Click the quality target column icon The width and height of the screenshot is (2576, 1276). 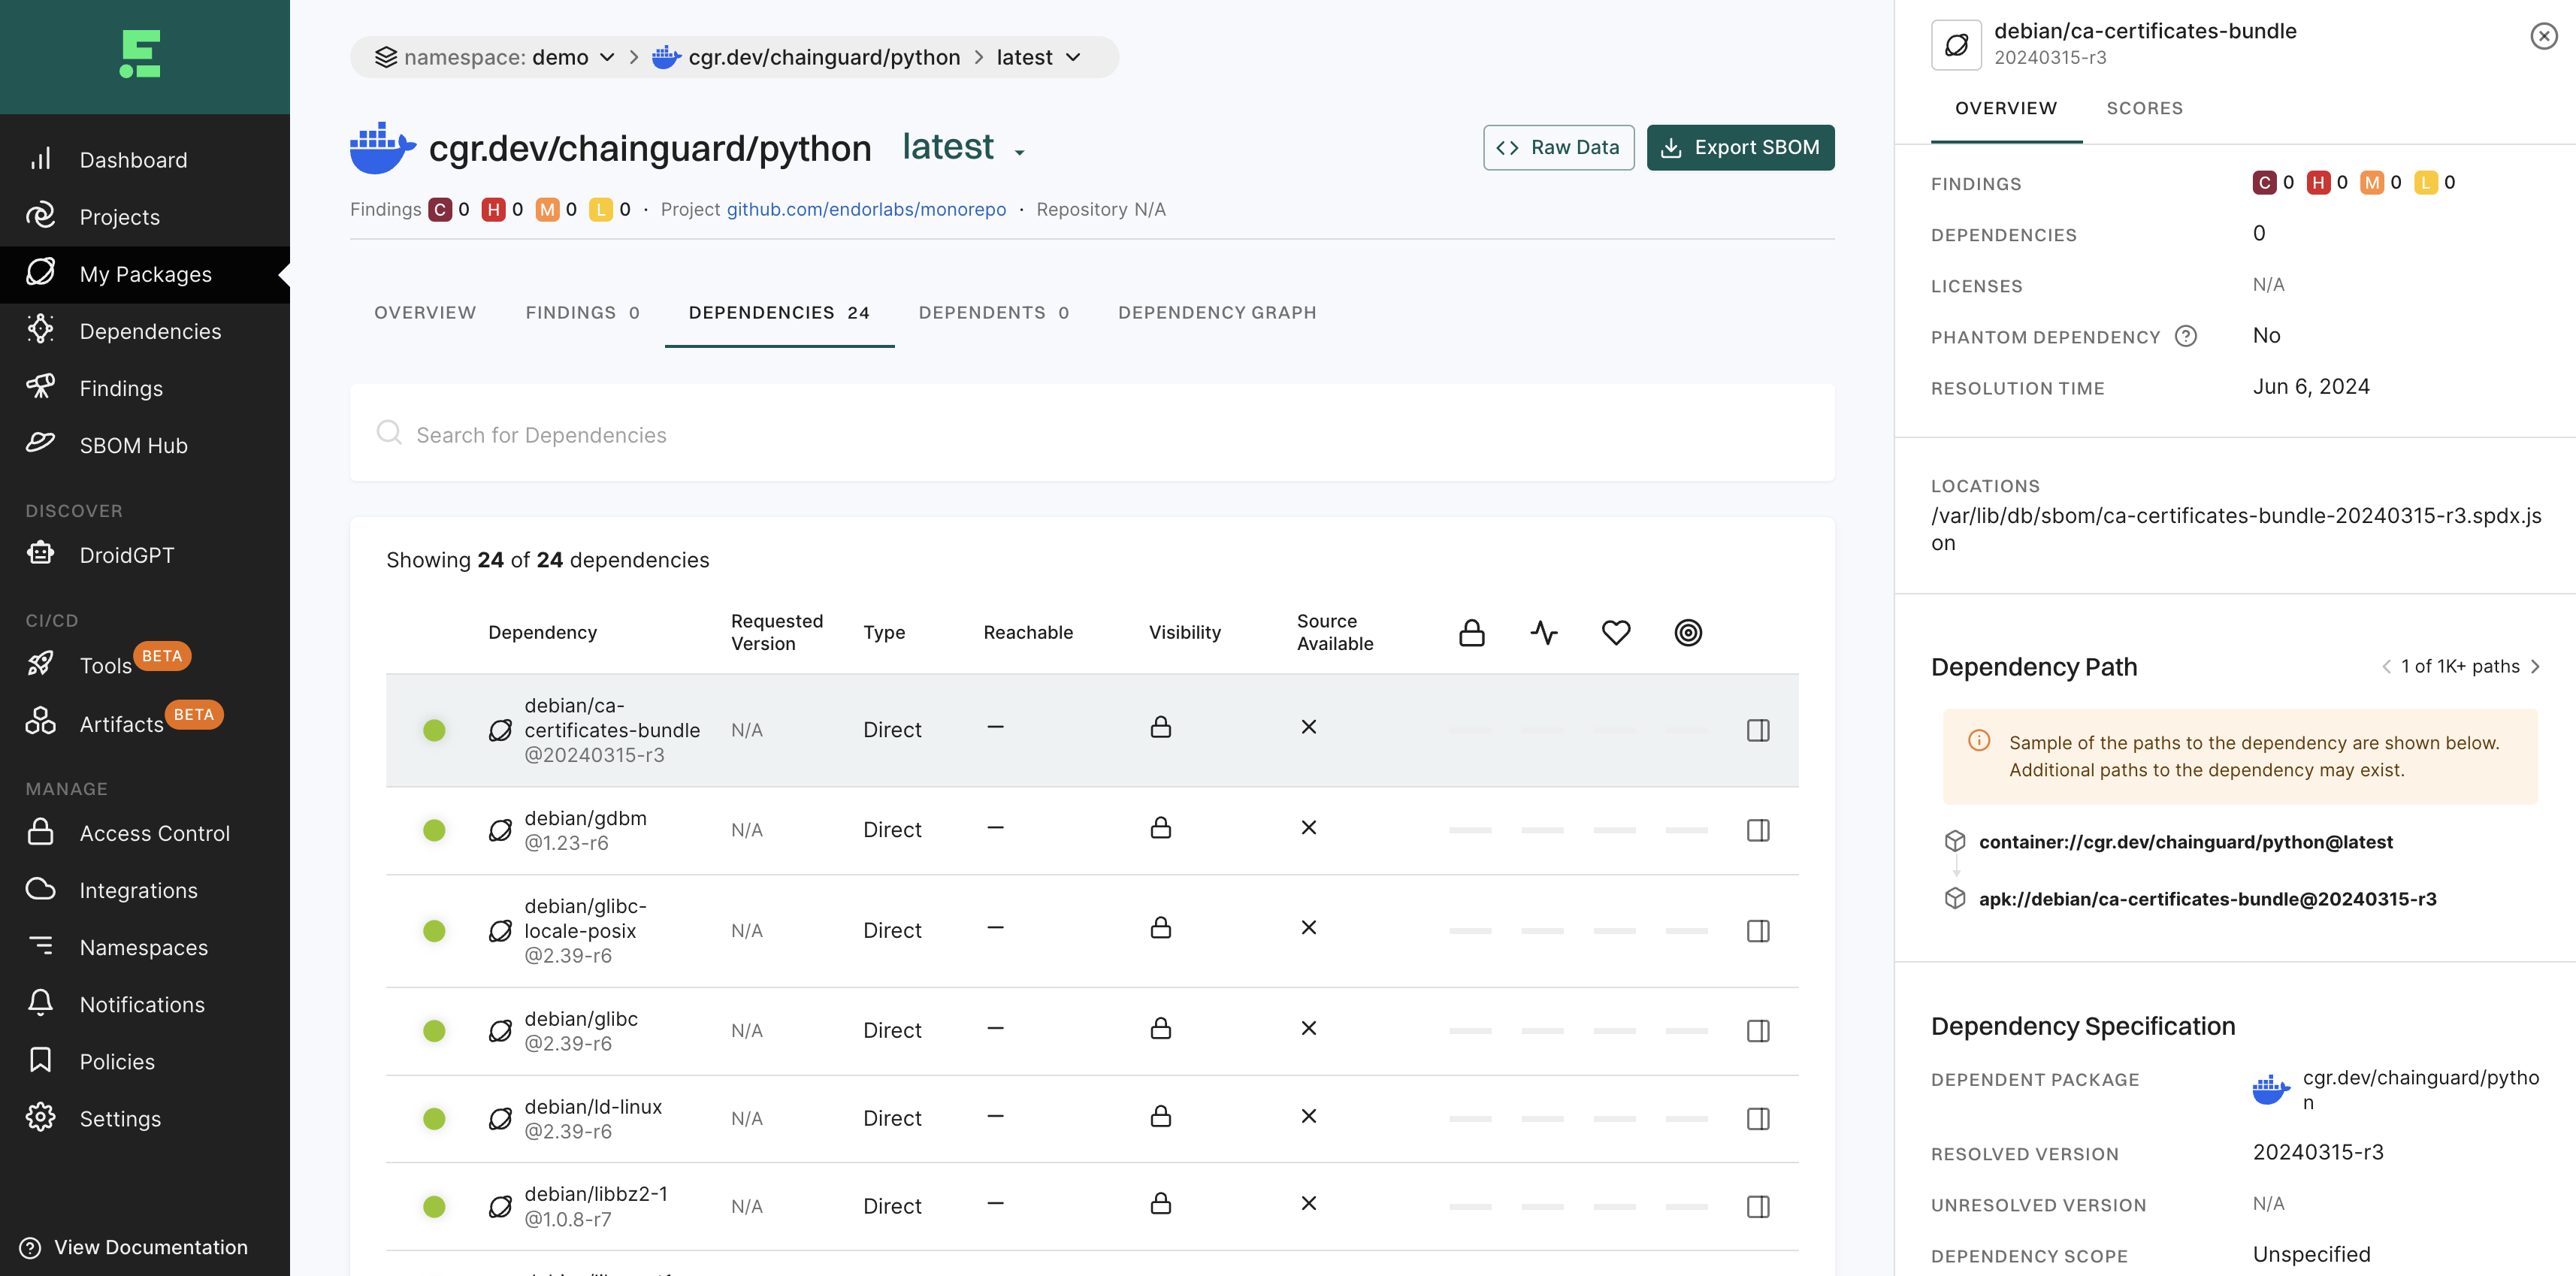(x=1688, y=632)
